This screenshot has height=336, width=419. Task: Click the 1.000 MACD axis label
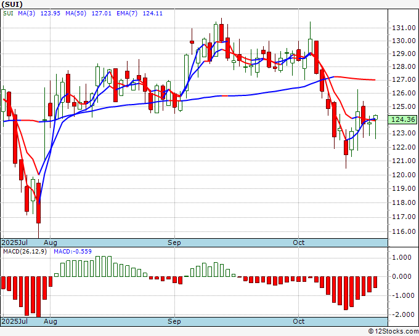coord(401,257)
